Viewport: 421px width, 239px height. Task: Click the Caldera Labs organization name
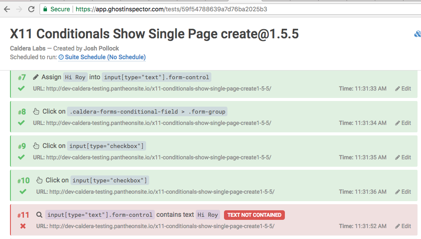click(x=28, y=48)
